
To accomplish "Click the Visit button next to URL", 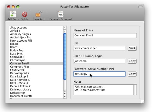I will point(132,48).
